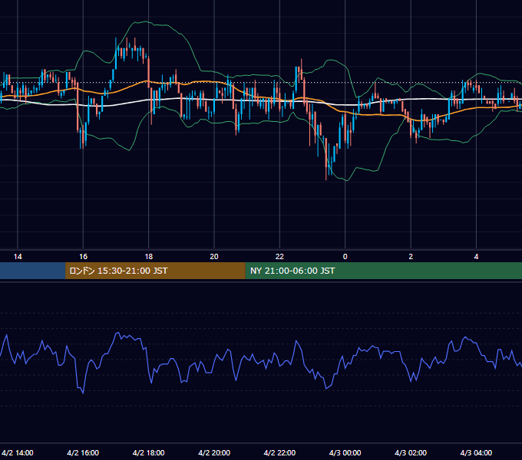Click hour label 18 on chart axis
This screenshot has width=522, height=460.
[149, 257]
